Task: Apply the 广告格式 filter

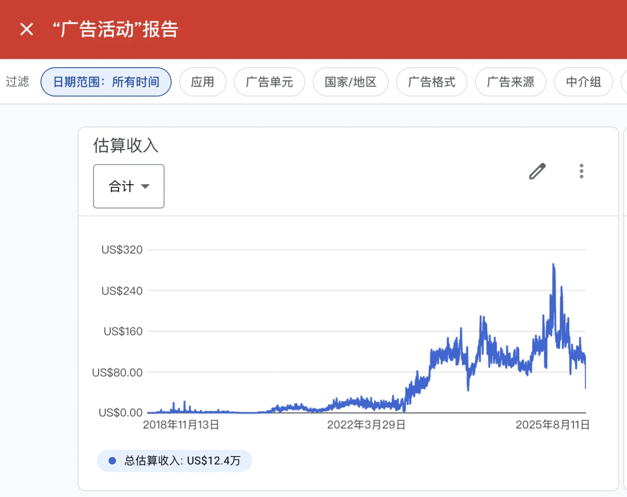Action: (431, 81)
